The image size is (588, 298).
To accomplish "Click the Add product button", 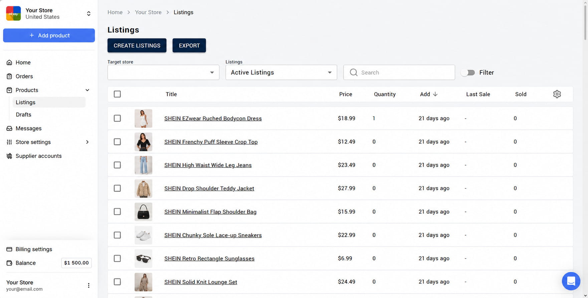I will tap(49, 35).
